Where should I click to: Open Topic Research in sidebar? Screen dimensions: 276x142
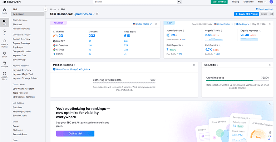pyautogui.click(x=20, y=93)
